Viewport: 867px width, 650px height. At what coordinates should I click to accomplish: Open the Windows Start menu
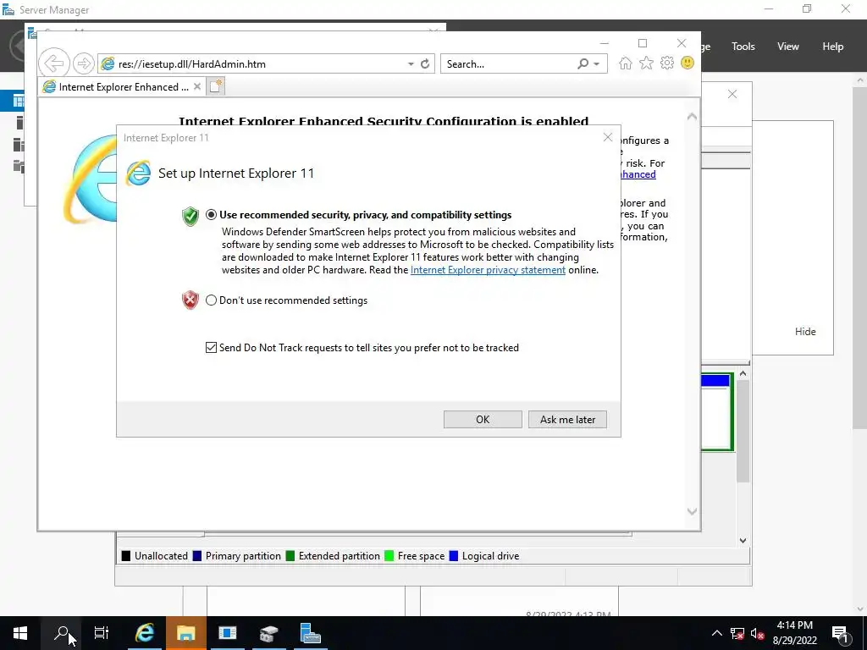(x=20, y=633)
